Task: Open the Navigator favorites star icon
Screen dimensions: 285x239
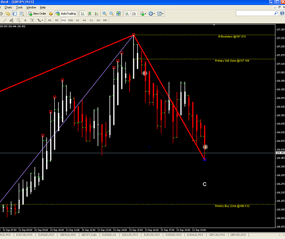Action: coord(8,14)
